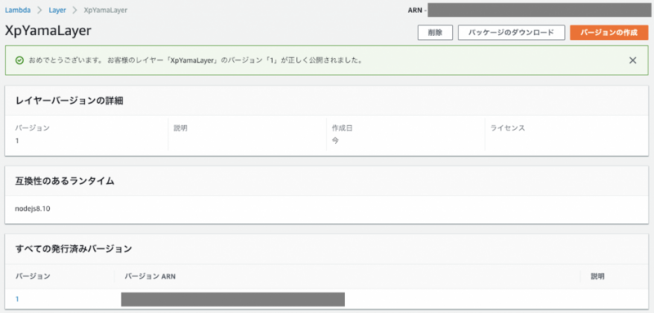Click the ライセンス label in the details panel
Viewport: 654px width, 313px height.
508,128
